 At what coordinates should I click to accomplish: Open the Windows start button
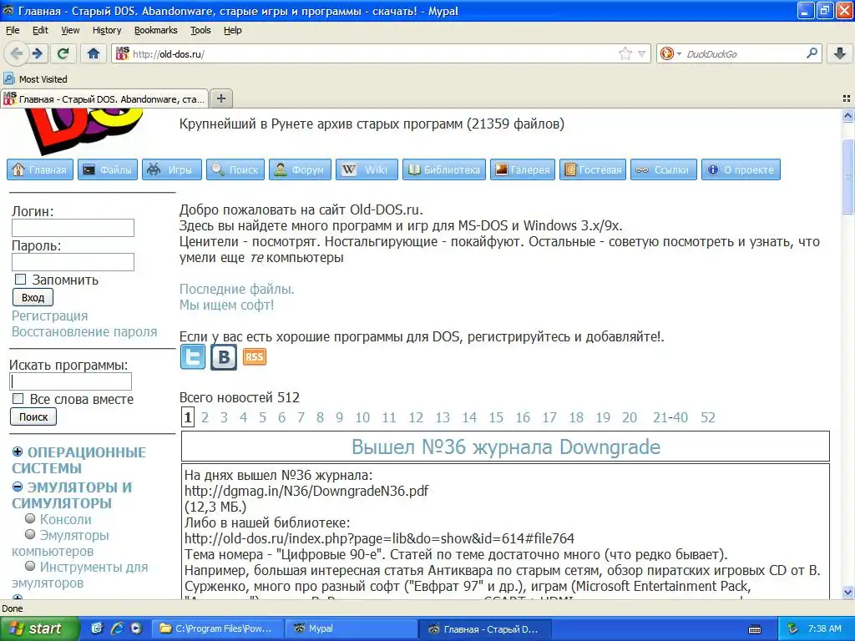(39, 628)
